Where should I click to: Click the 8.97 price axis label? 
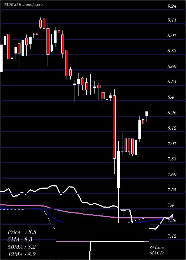172,35
